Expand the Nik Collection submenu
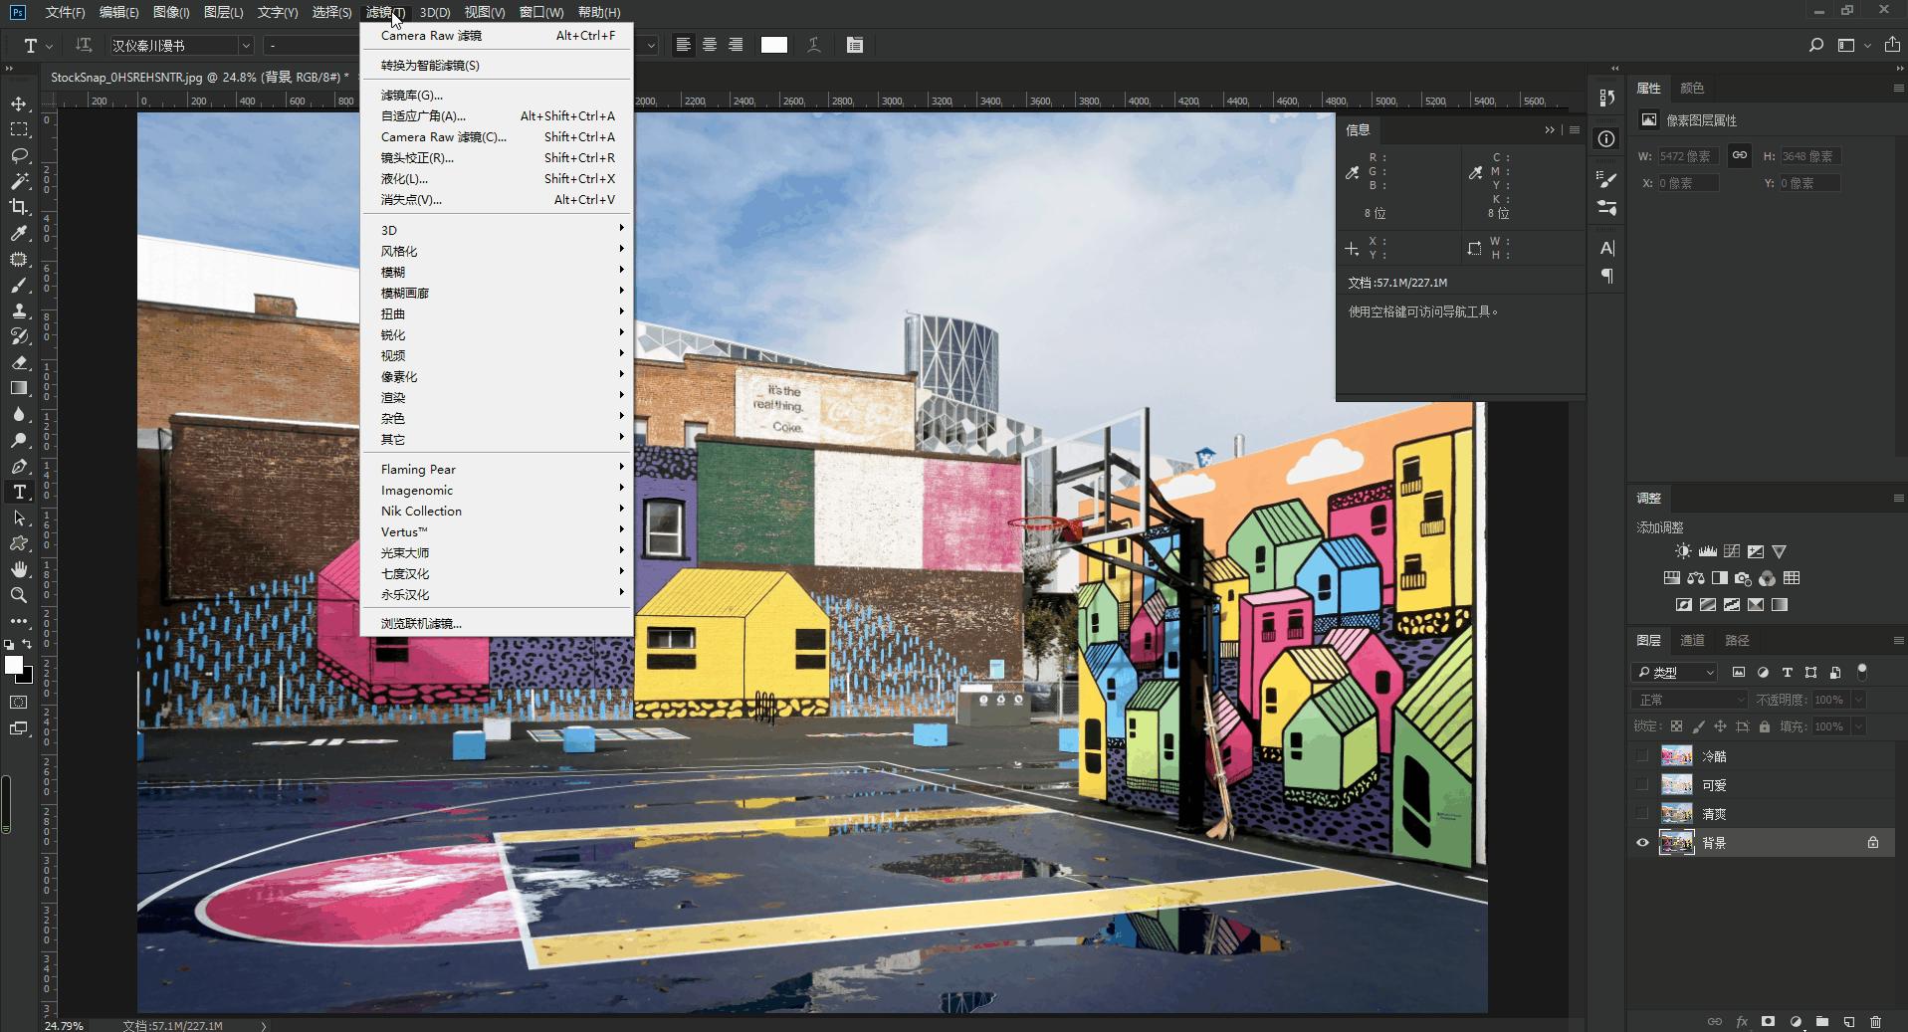 [x=496, y=511]
